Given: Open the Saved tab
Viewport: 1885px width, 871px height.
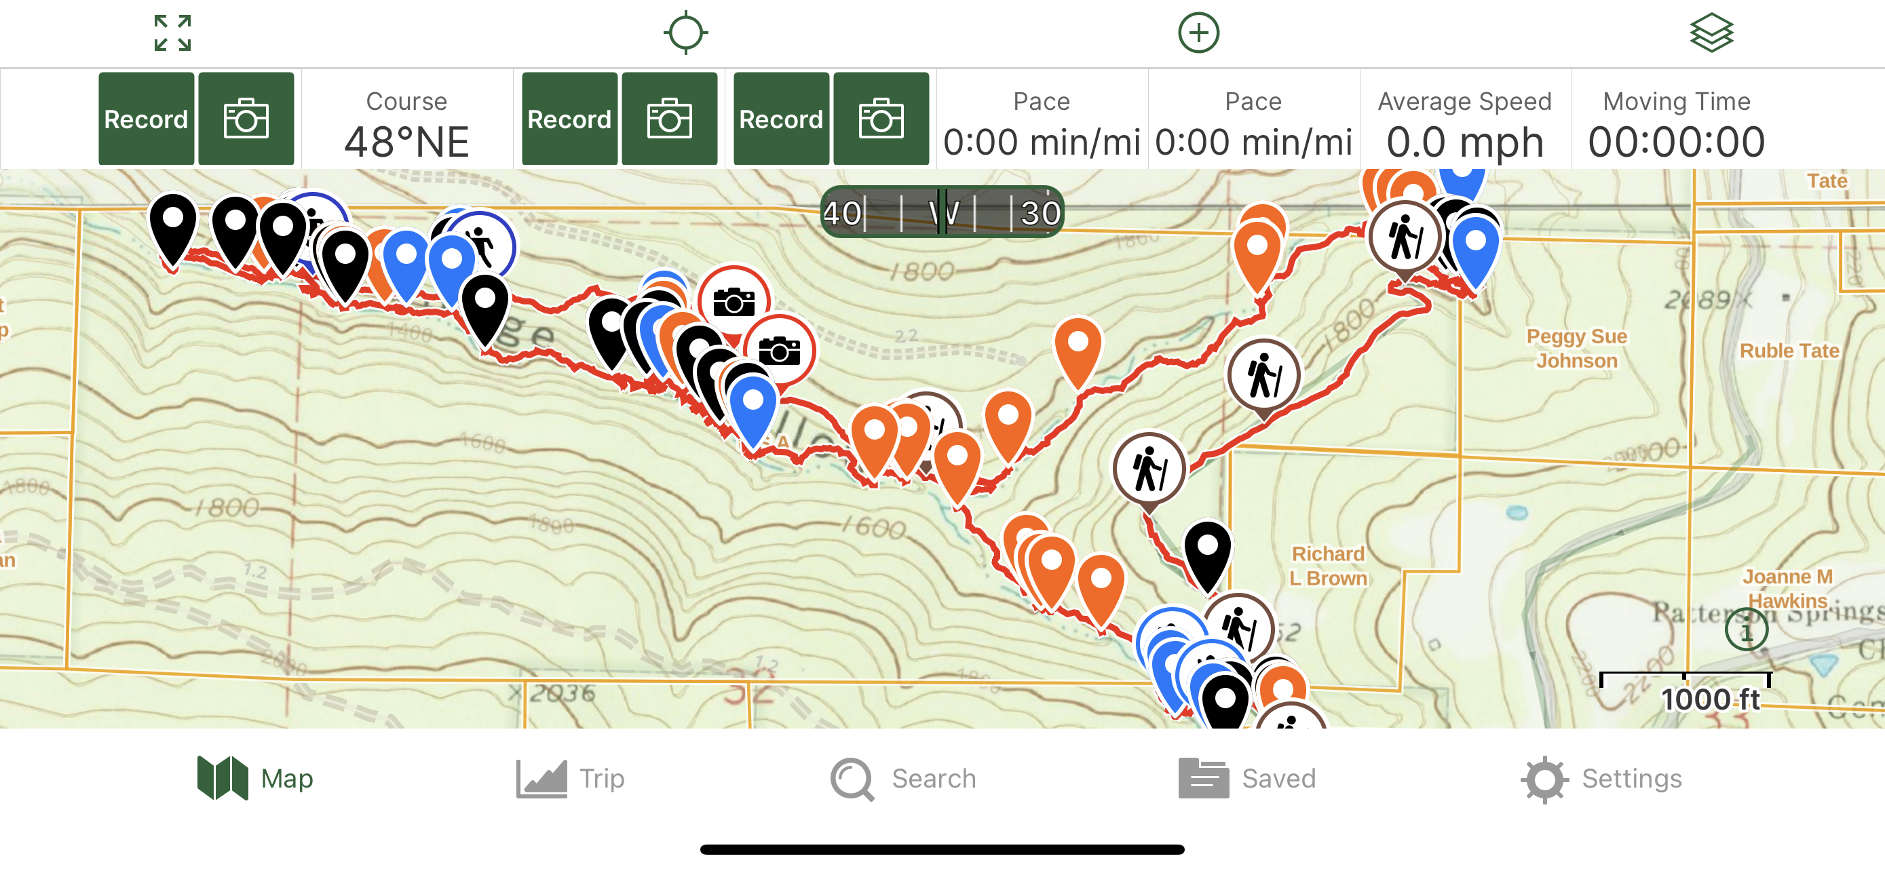Looking at the screenshot, I should [x=1247, y=778].
